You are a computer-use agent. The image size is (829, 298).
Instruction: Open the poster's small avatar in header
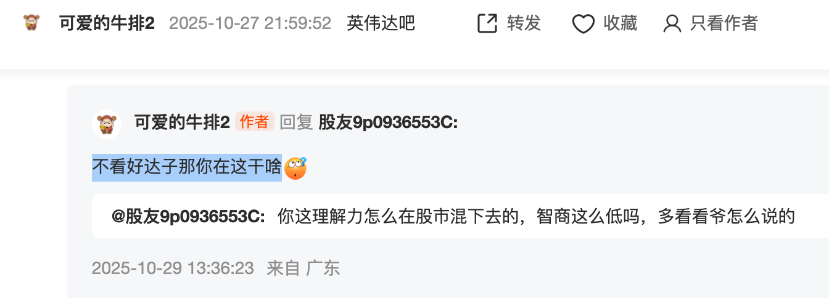(31, 23)
